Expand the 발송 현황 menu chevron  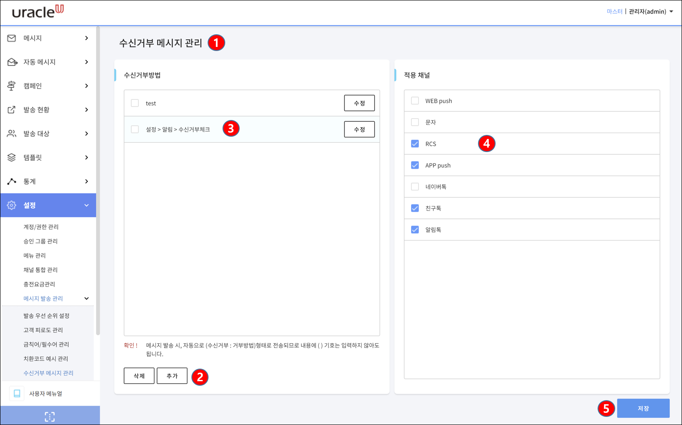[x=87, y=110]
